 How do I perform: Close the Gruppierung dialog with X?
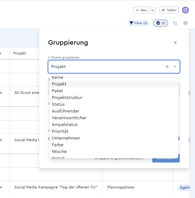click(x=175, y=43)
